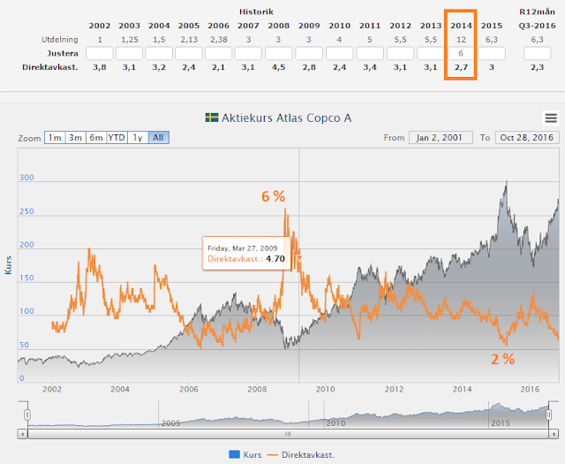Click the Mar 27, 2009 tooltip box

[x=246, y=254]
